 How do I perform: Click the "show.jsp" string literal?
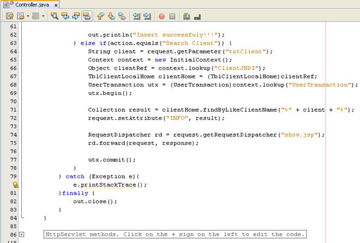[x=299, y=135]
